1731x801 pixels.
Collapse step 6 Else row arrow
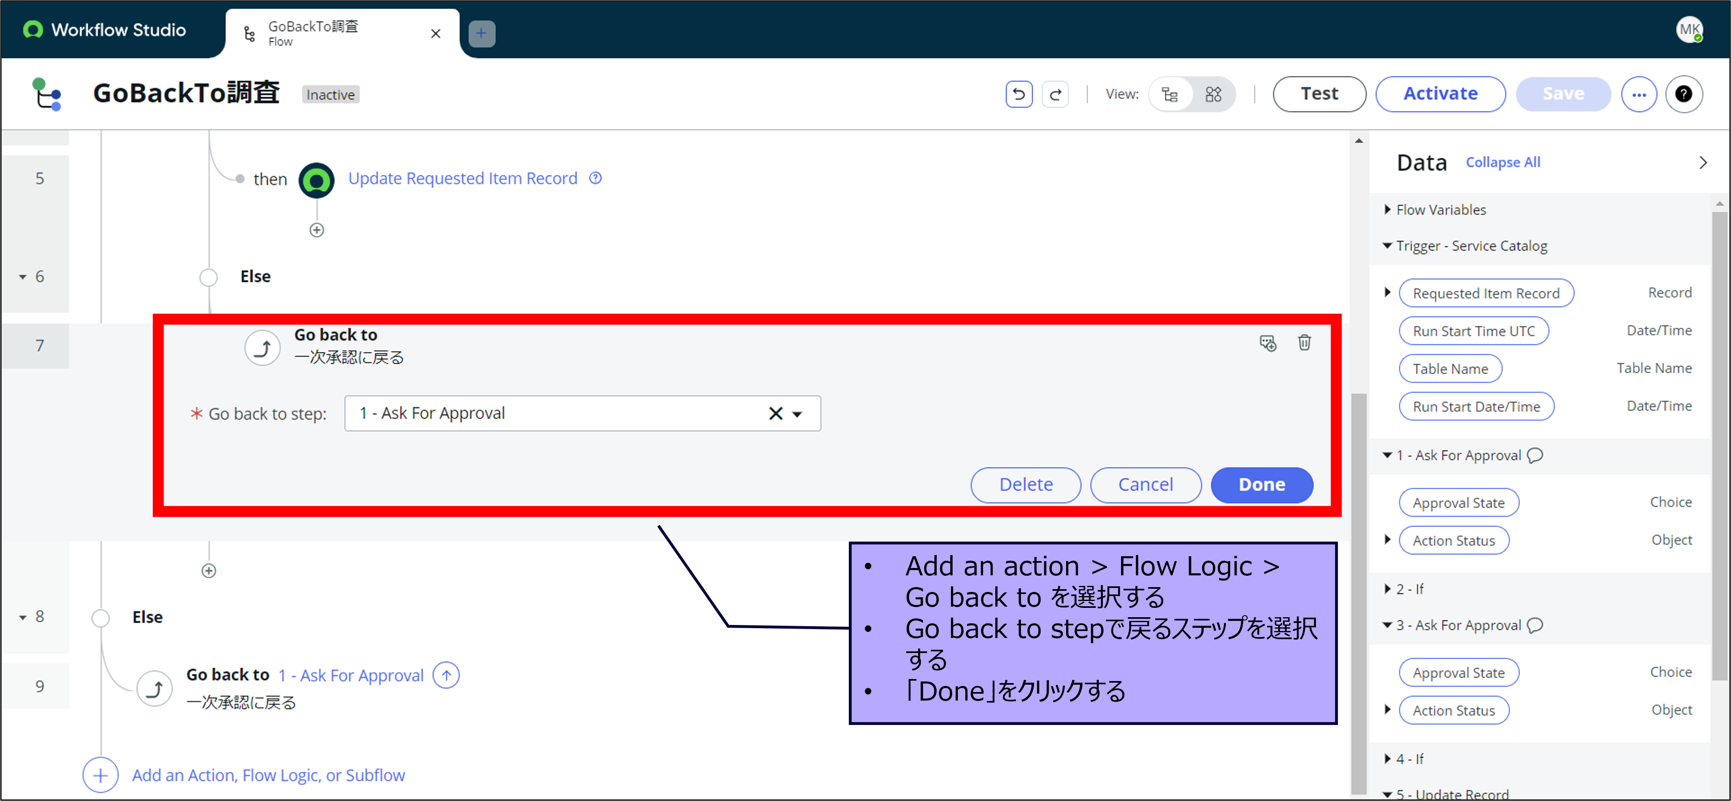coord(23,276)
